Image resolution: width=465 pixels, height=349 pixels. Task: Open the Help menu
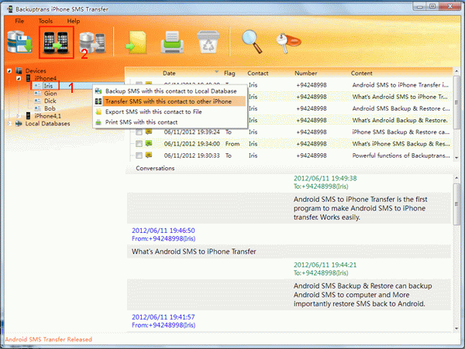(x=74, y=21)
